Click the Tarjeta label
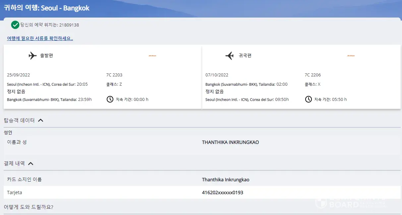The image size is (402, 215). [15, 193]
